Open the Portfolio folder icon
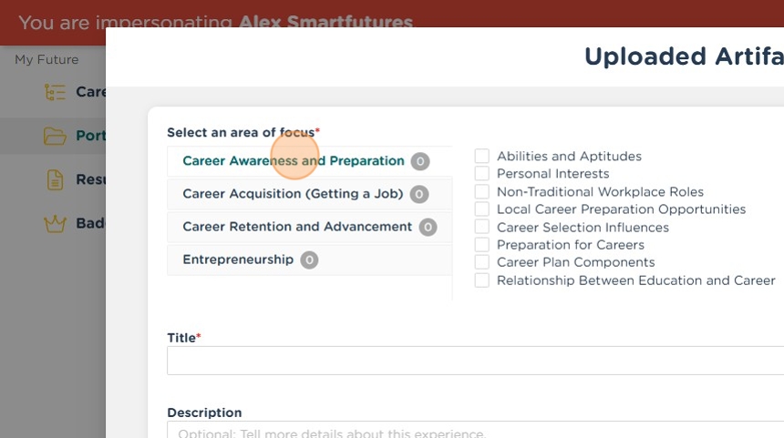The image size is (784, 438). [55, 136]
